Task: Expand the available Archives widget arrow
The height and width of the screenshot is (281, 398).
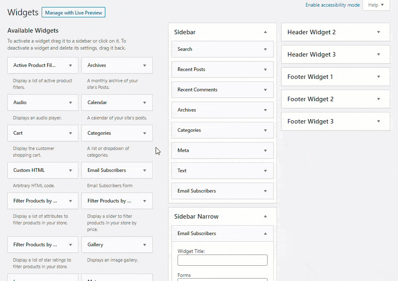Action: [145, 65]
